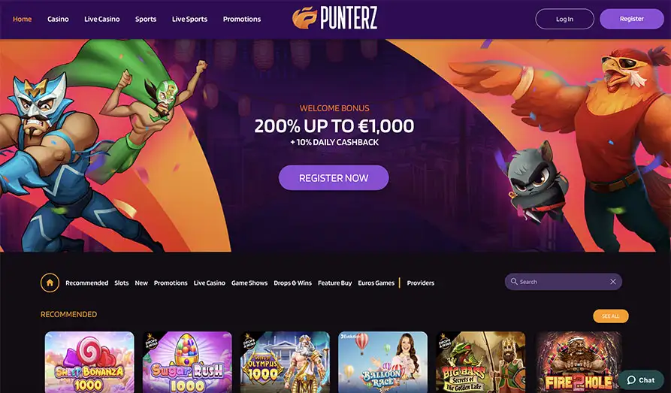This screenshot has height=393, width=671.
Task: Select the Feature Buy category tab
Action: coord(334,283)
